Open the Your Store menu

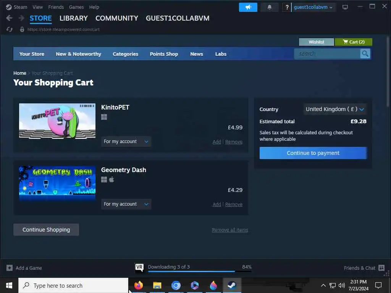[32, 54]
